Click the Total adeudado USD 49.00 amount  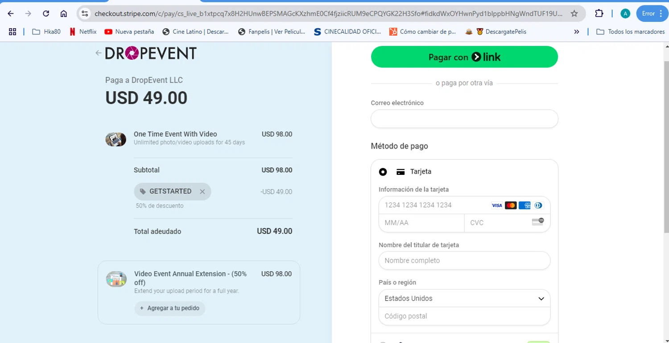pos(275,231)
